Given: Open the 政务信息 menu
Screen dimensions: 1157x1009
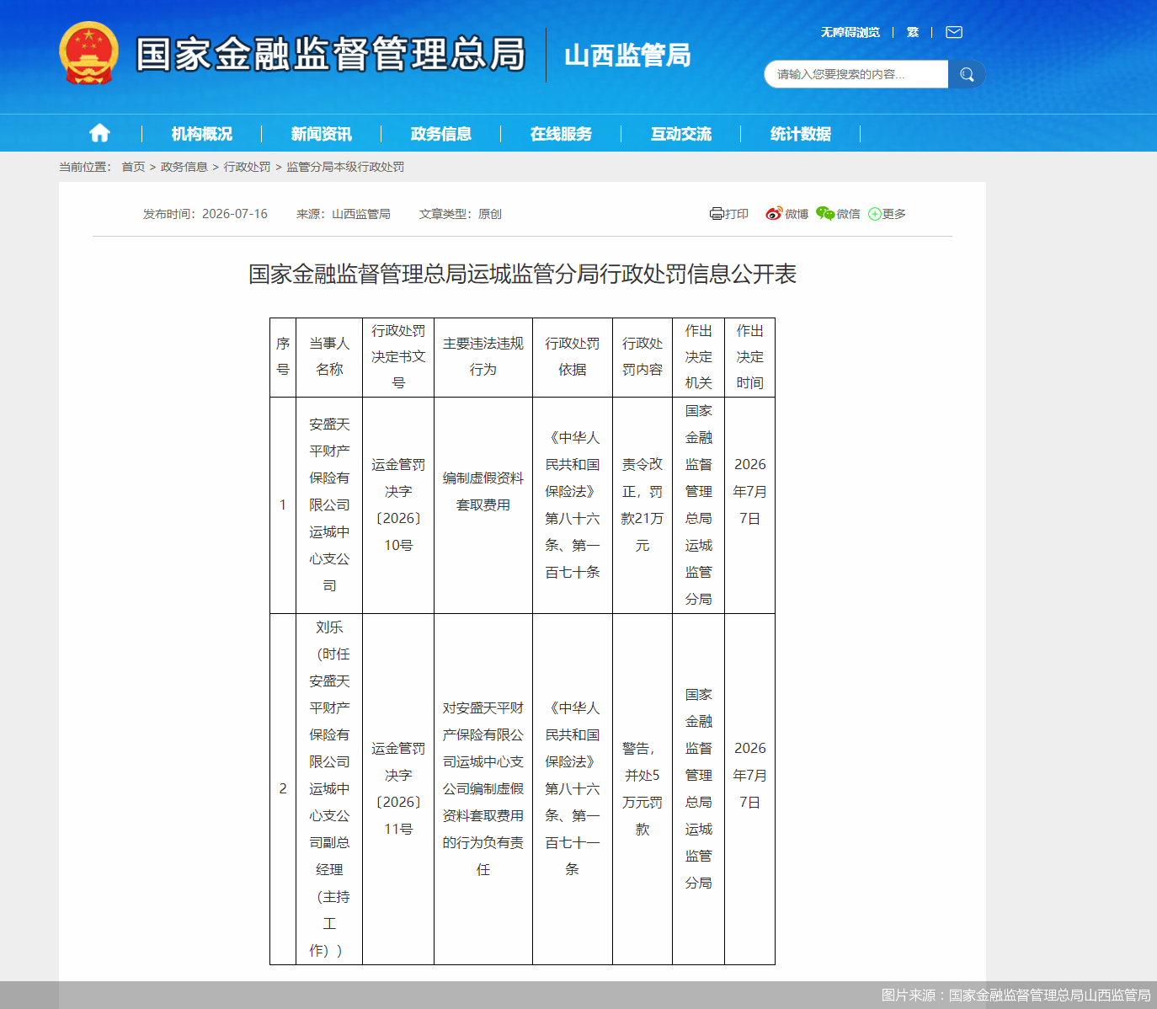Looking at the screenshot, I should click(441, 133).
